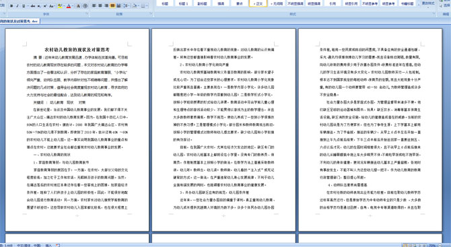Select the 正文 style in gallery
Image resolution: width=451 pixels, height=247 pixels.
click(x=258, y=4)
